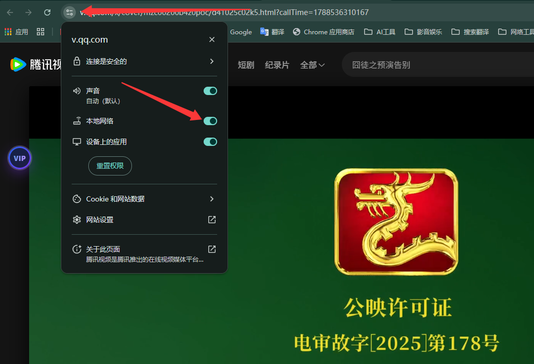This screenshot has width=534, height=364.
Task: Click the Cookie 和网站数据 text
Action: 115,199
